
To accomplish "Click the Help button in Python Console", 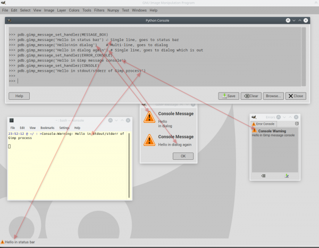I will coord(19,96).
